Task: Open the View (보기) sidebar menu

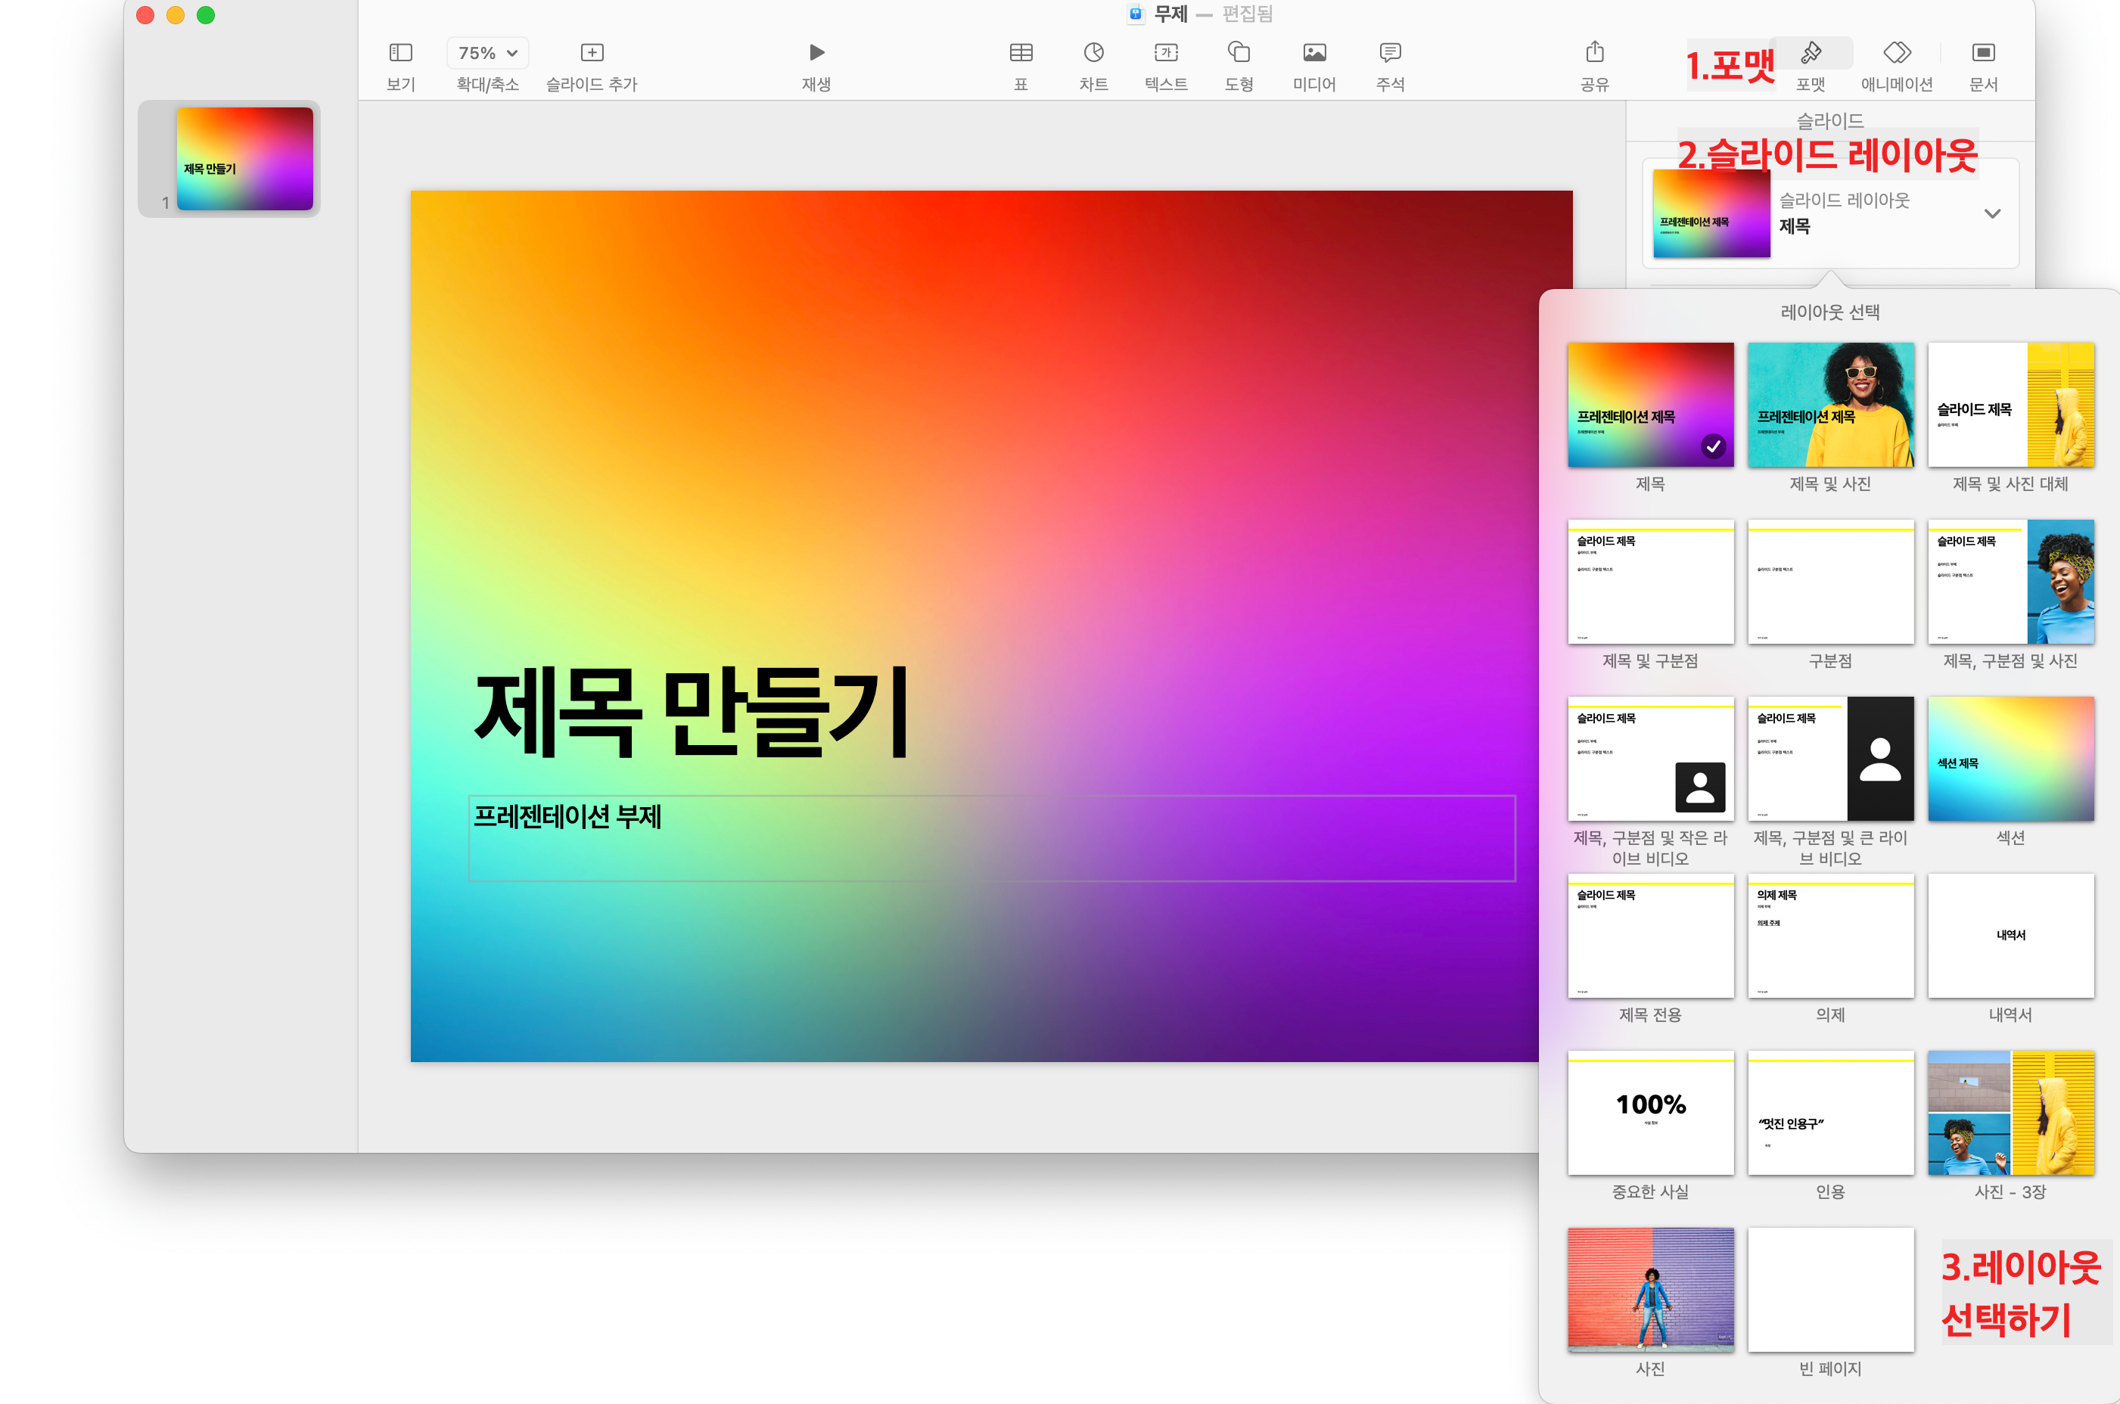Action: point(400,53)
